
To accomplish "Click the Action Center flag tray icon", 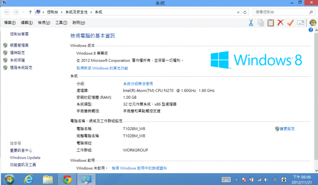I will click(x=244, y=180).
